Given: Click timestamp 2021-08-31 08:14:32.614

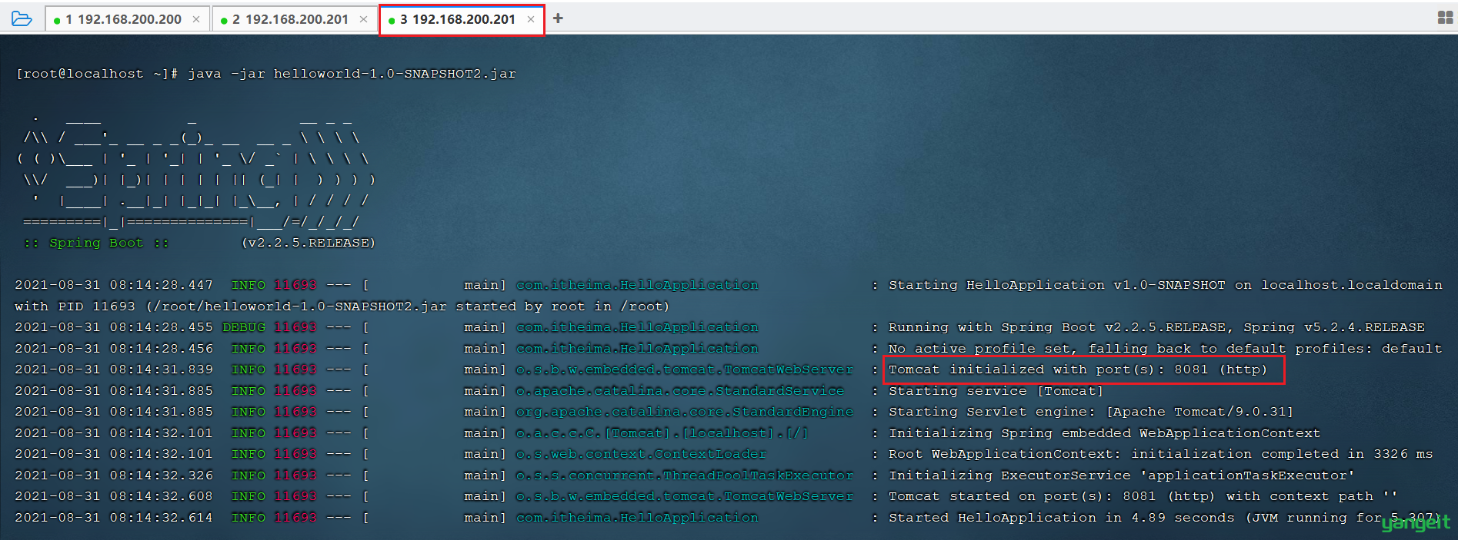Looking at the screenshot, I should pyautogui.click(x=114, y=518).
